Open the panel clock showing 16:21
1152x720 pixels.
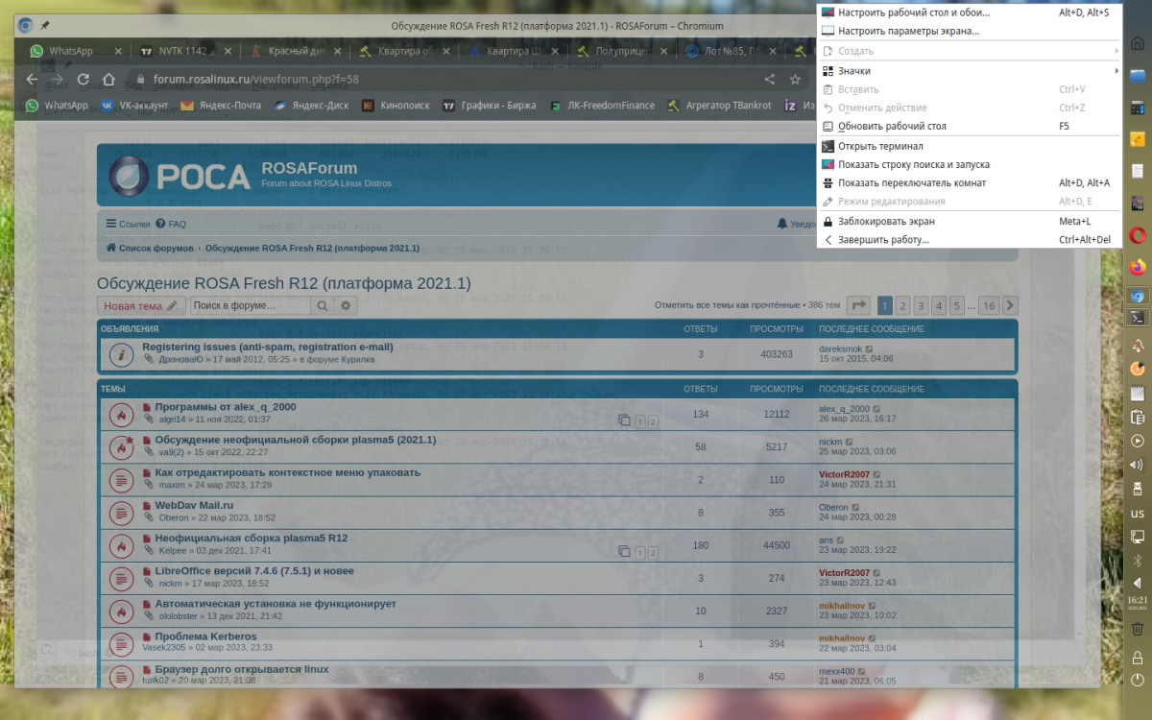(1138, 602)
